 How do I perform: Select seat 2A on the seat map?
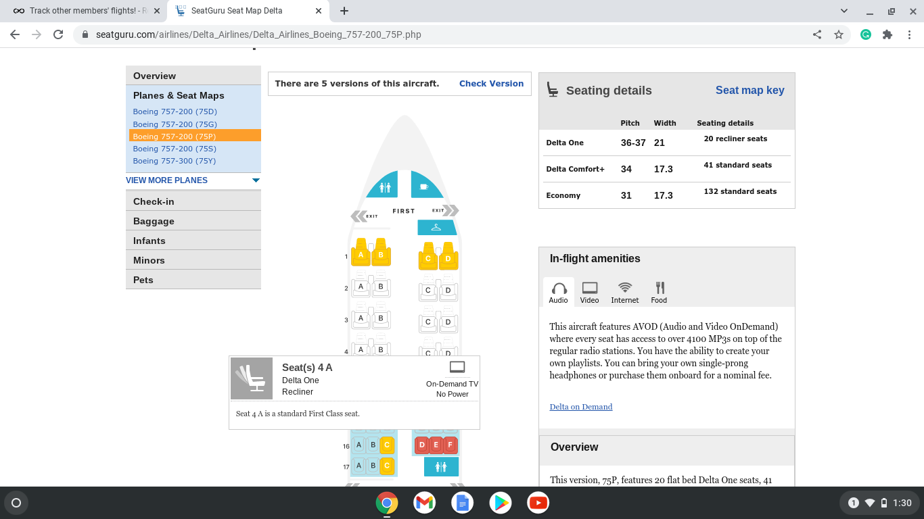point(361,287)
